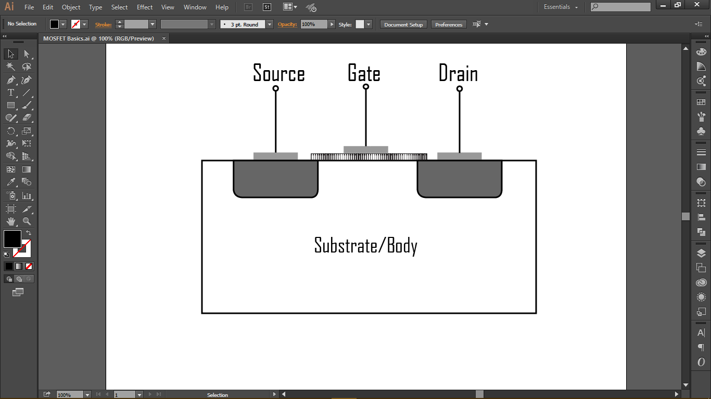Open the Effect menu
Viewport: 711px width, 399px height.
(x=145, y=7)
